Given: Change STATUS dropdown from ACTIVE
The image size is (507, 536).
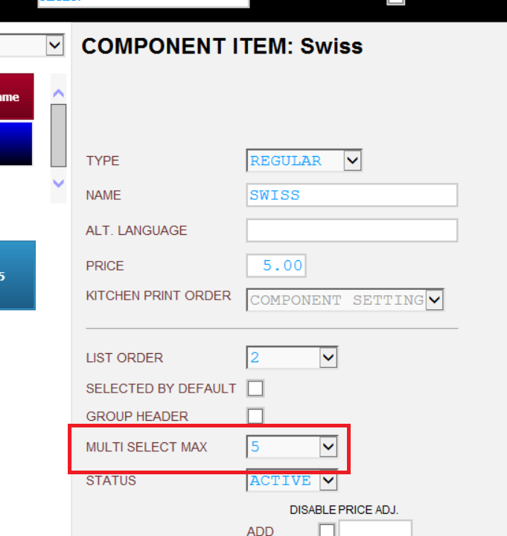Looking at the screenshot, I should [x=292, y=480].
